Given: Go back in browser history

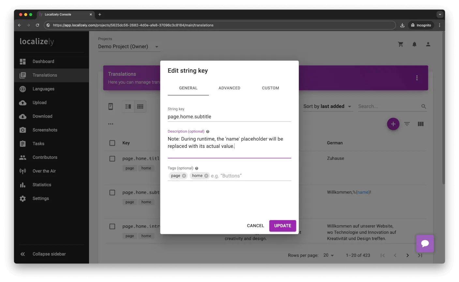Looking at the screenshot, I should pos(20,25).
